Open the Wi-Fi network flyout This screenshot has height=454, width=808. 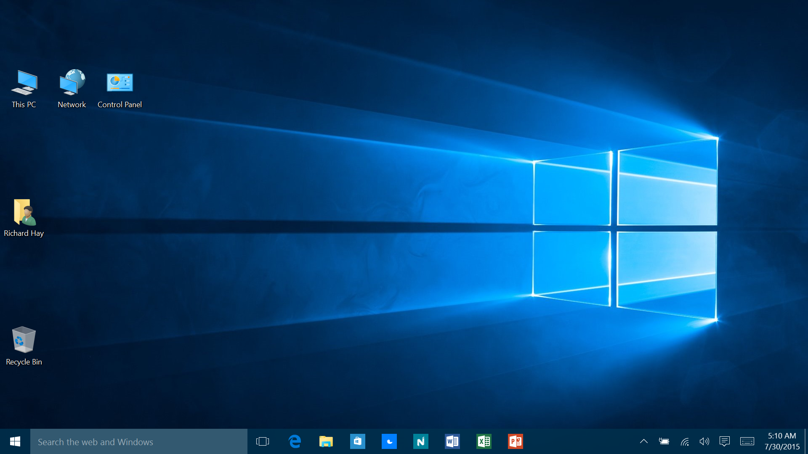(685, 441)
